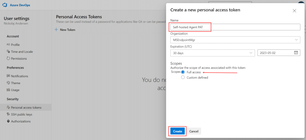Click the Time and Locale globe icon

[x=8, y=51]
